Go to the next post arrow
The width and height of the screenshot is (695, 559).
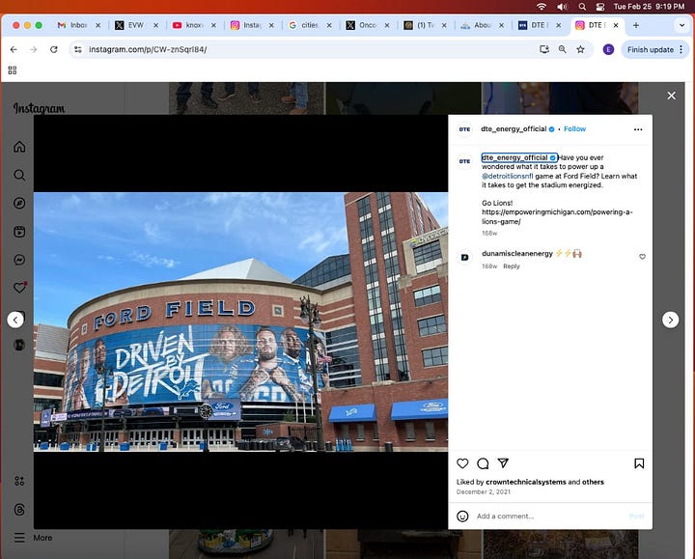click(x=670, y=320)
